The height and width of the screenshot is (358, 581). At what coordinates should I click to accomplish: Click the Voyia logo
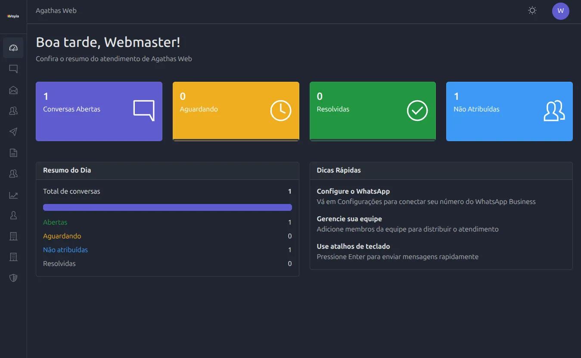13,16
